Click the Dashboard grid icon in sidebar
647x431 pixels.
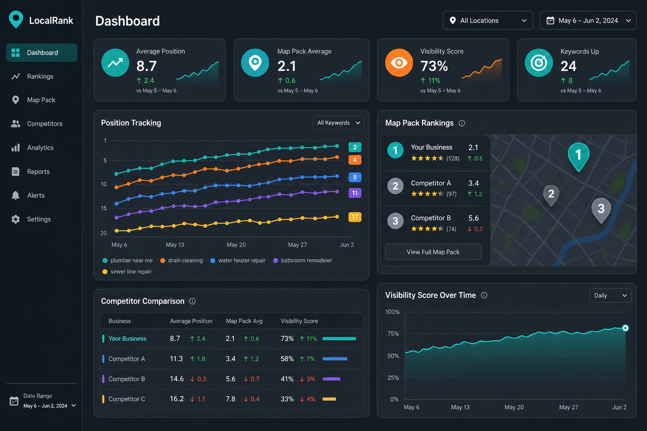pyautogui.click(x=16, y=53)
